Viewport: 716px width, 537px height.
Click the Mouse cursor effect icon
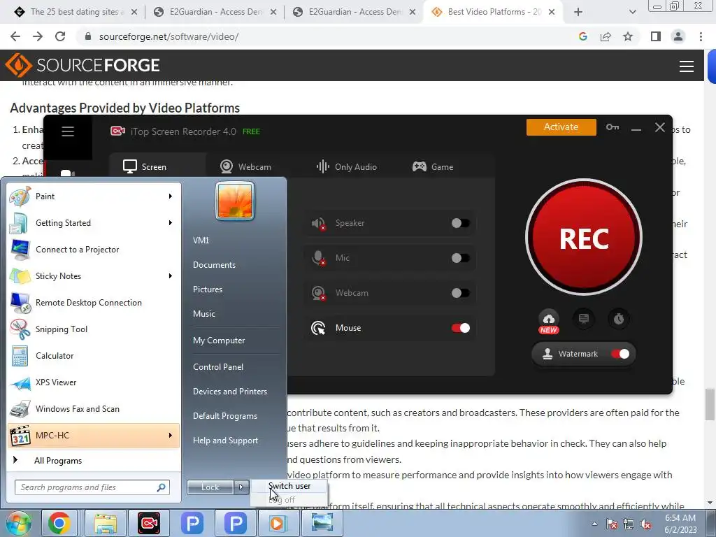(318, 328)
